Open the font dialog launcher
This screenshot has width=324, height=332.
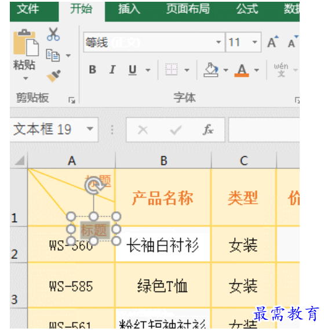coord(297,100)
